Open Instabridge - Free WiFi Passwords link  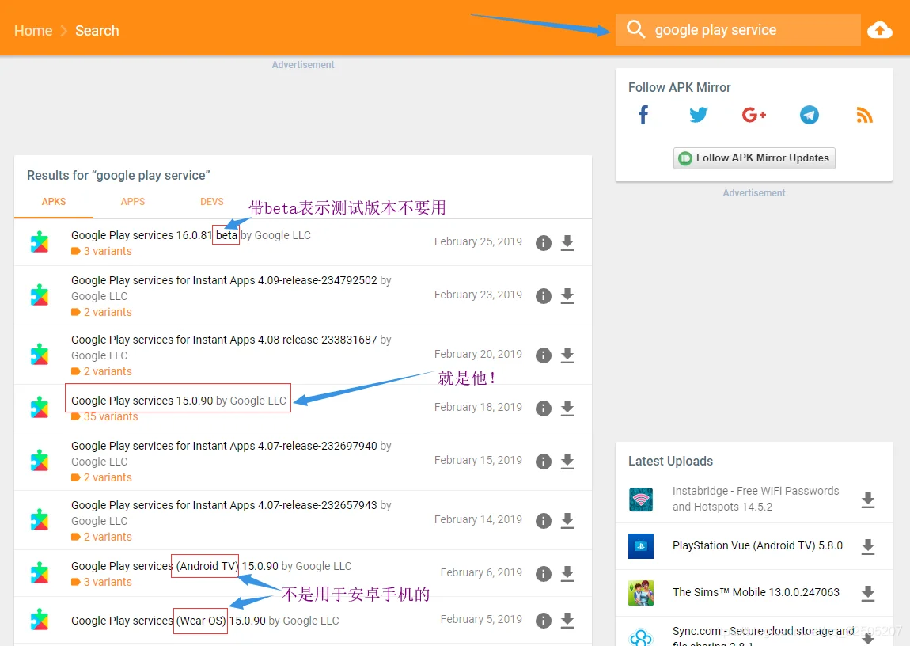(756, 499)
